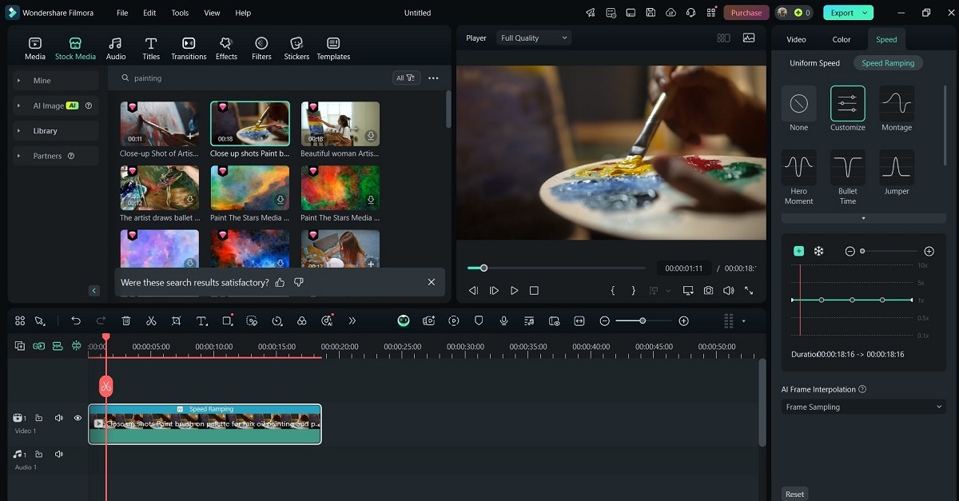Open the File menu
Image resolution: width=959 pixels, height=501 pixels.
pyautogui.click(x=121, y=13)
